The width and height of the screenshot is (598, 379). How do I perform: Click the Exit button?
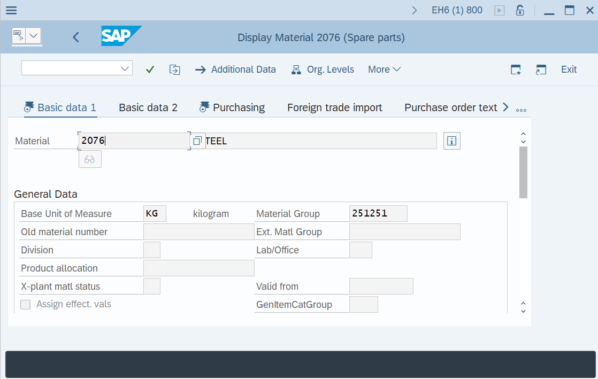(x=569, y=69)
